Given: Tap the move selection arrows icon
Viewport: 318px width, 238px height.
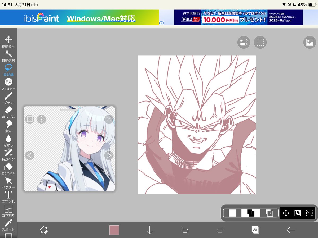Looking at the screenshot, I should [286, 213].
